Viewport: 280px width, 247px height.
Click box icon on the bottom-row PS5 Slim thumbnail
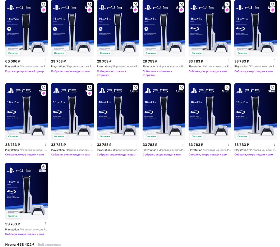click(x=44, y=167)
